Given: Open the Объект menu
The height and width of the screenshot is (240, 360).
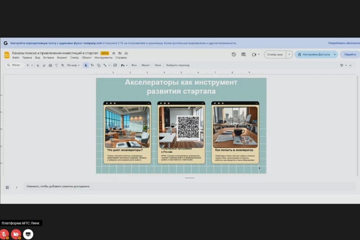Looking at the screenshot, I should [x=86, y=58].
